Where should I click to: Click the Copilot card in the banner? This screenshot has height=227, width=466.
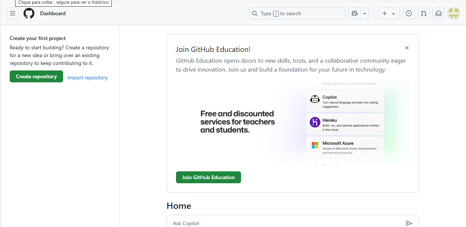(345, 101)
